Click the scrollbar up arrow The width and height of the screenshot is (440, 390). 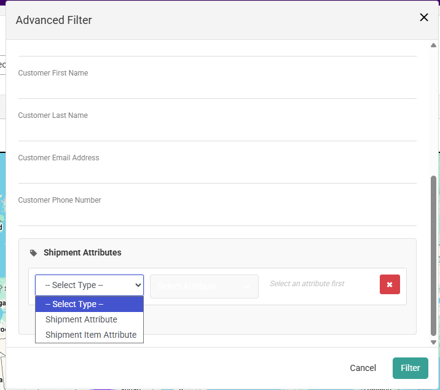[433, 45]
